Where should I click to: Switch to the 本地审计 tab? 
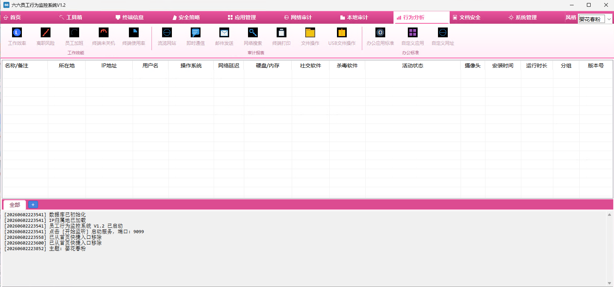(x=354, y=17)
